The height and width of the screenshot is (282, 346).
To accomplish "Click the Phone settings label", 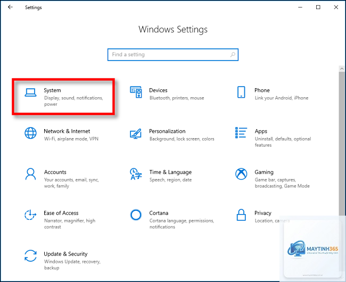I will (262, 90).
